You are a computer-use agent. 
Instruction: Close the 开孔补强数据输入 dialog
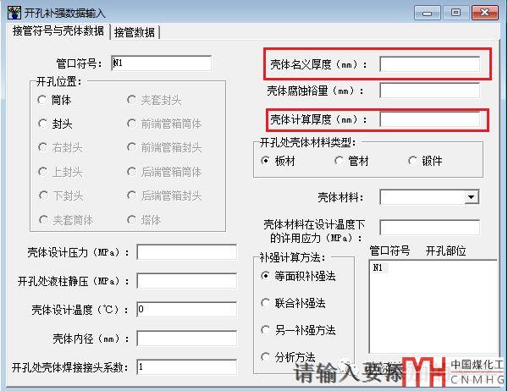pyautogui.click(x=484, y=13)
